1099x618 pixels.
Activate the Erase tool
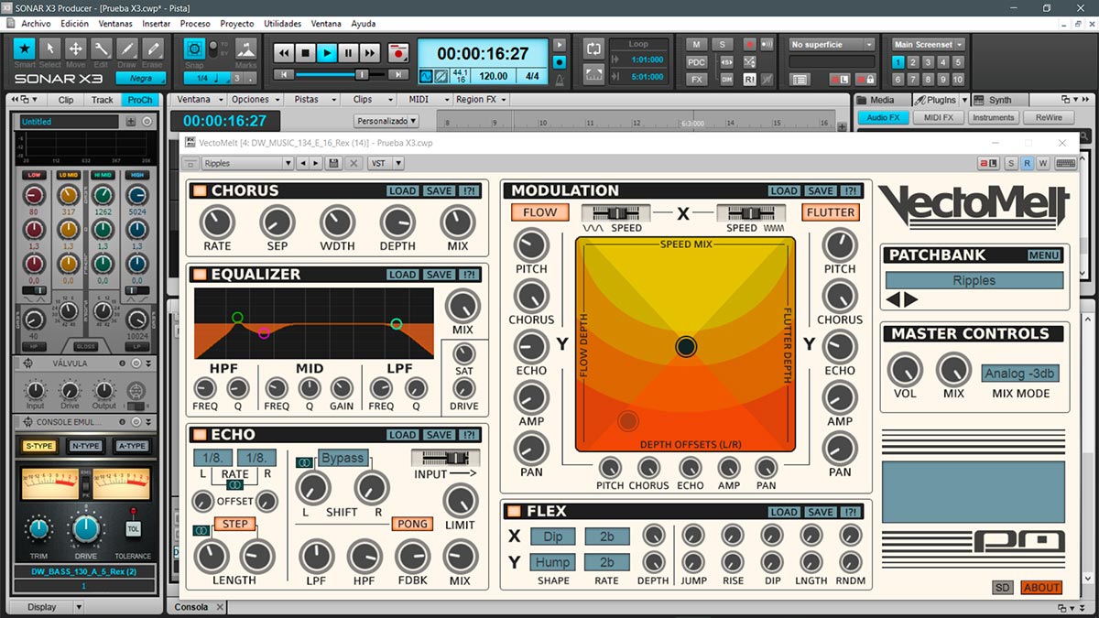[x=153, y=49]
